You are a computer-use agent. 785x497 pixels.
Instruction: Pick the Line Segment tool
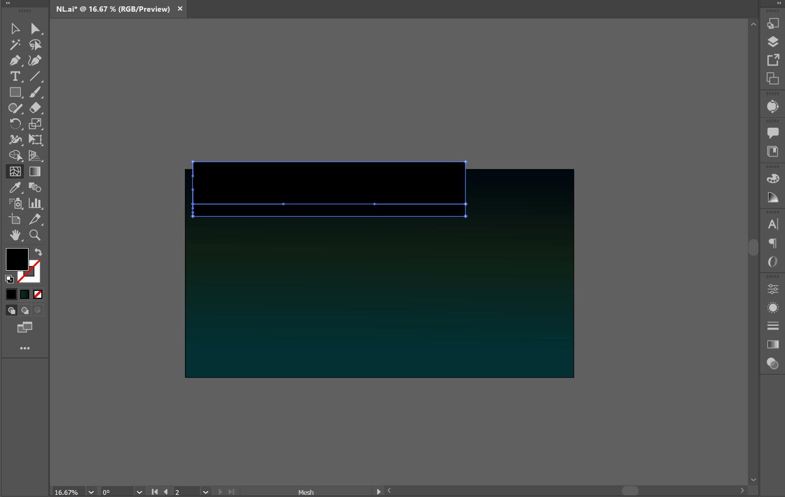pyautogui.click(x=35, y=76)
